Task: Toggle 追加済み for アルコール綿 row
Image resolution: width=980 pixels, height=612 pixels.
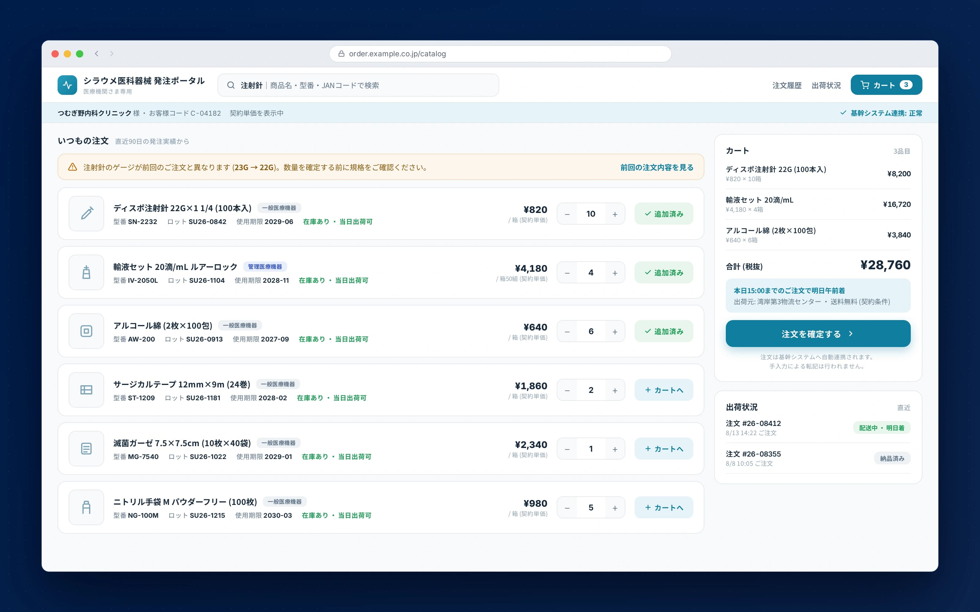Action: click(664, 331)
